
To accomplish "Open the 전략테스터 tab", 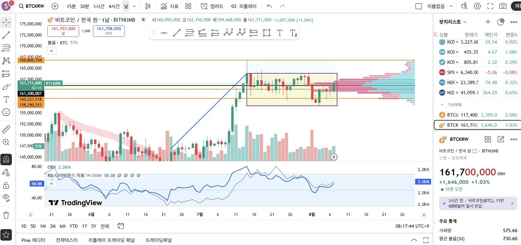I will pos(67,240).
